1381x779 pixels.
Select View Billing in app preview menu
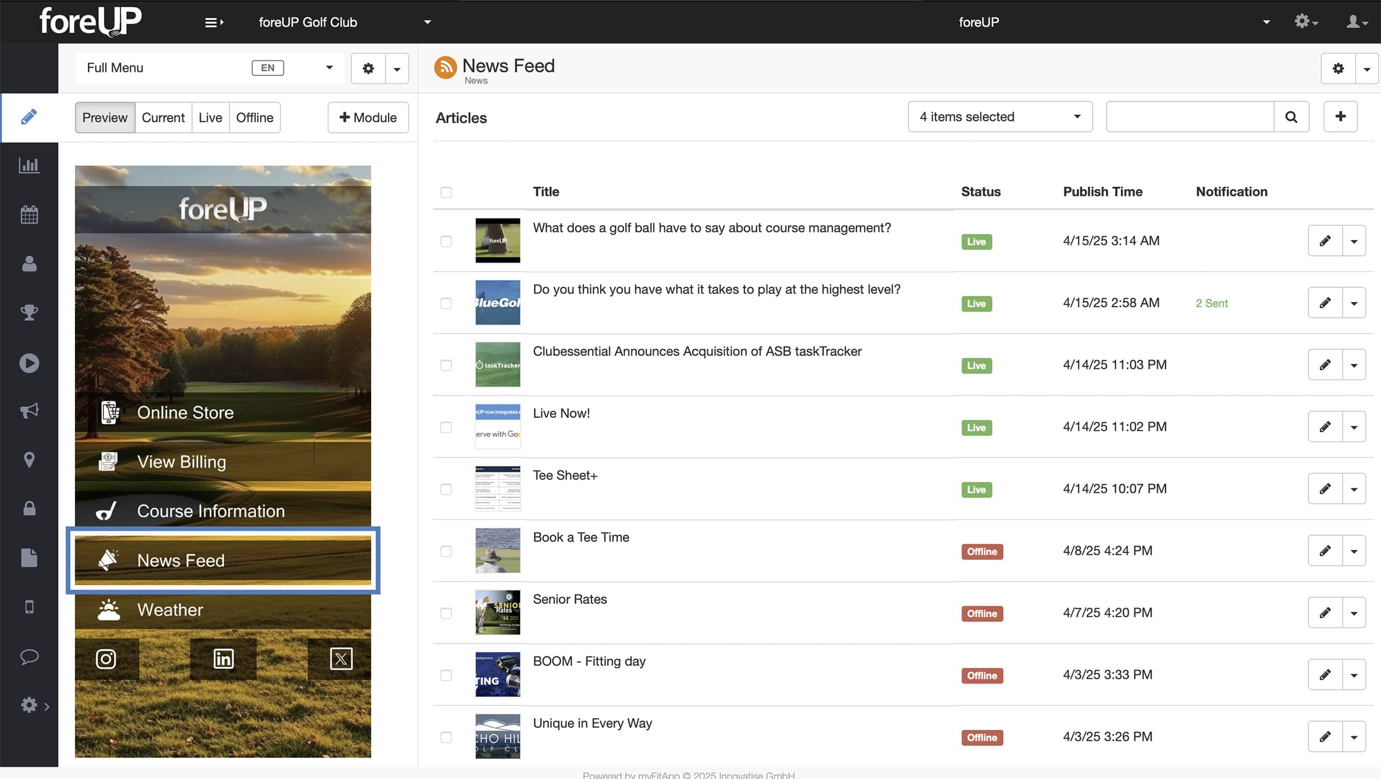(x=223, y=462)
